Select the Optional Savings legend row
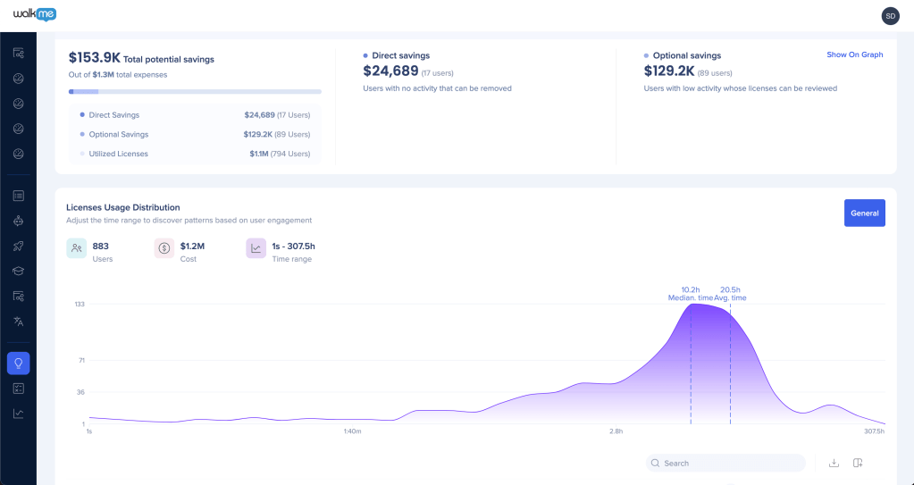This screenshot has height=485, width=914. click(x=195, y=135)
